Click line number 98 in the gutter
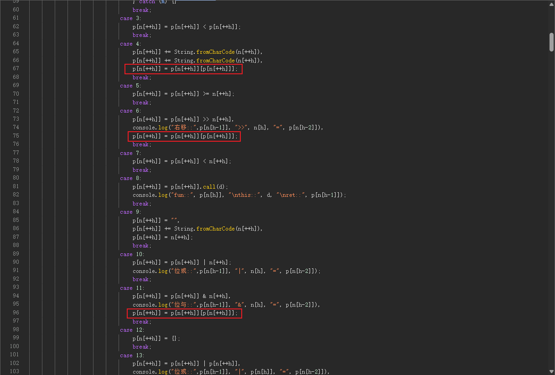Viewport: 555px width, 375px height. pos(16,330)
